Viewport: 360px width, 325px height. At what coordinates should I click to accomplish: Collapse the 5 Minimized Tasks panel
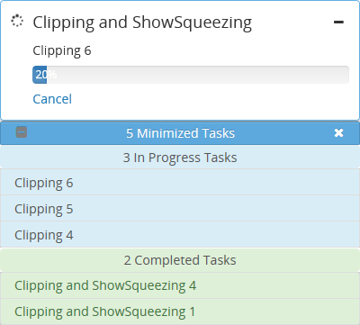click(22, 132)
